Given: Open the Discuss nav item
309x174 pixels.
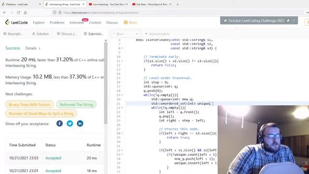Looking at the screenshot, I should (x=112, y=23).
